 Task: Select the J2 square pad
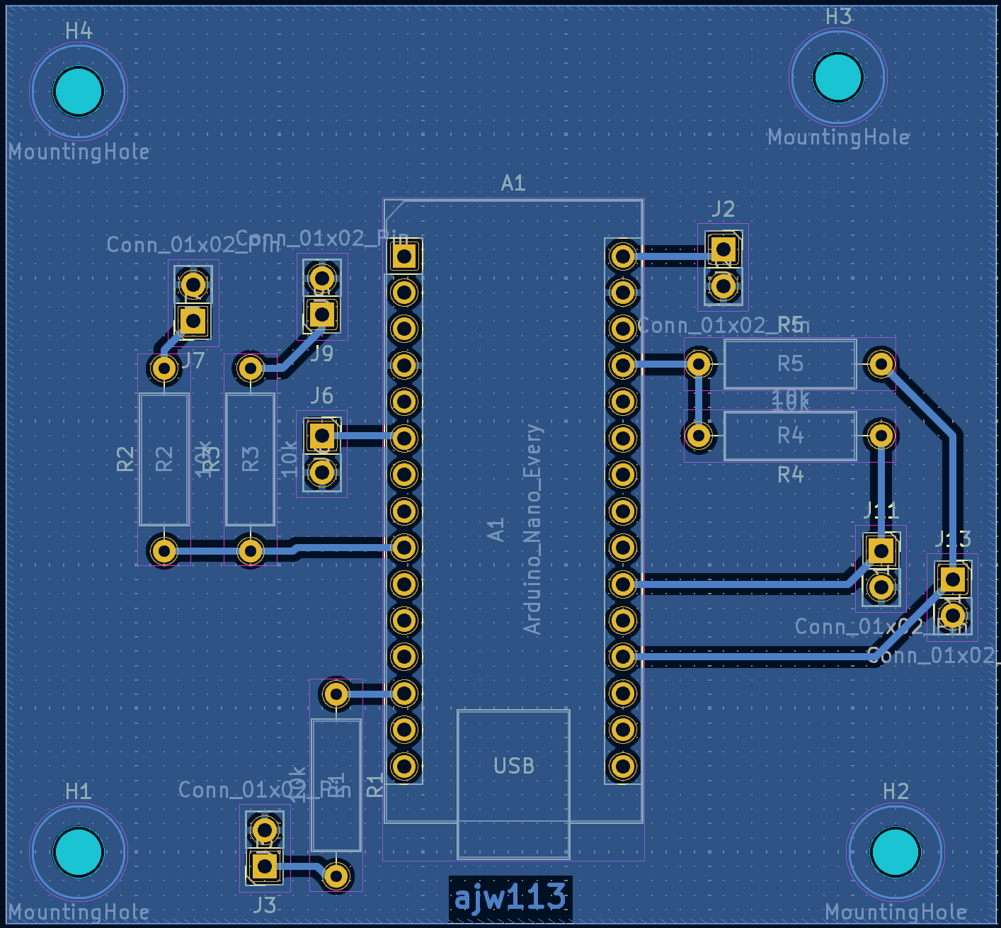click(723, 249)
